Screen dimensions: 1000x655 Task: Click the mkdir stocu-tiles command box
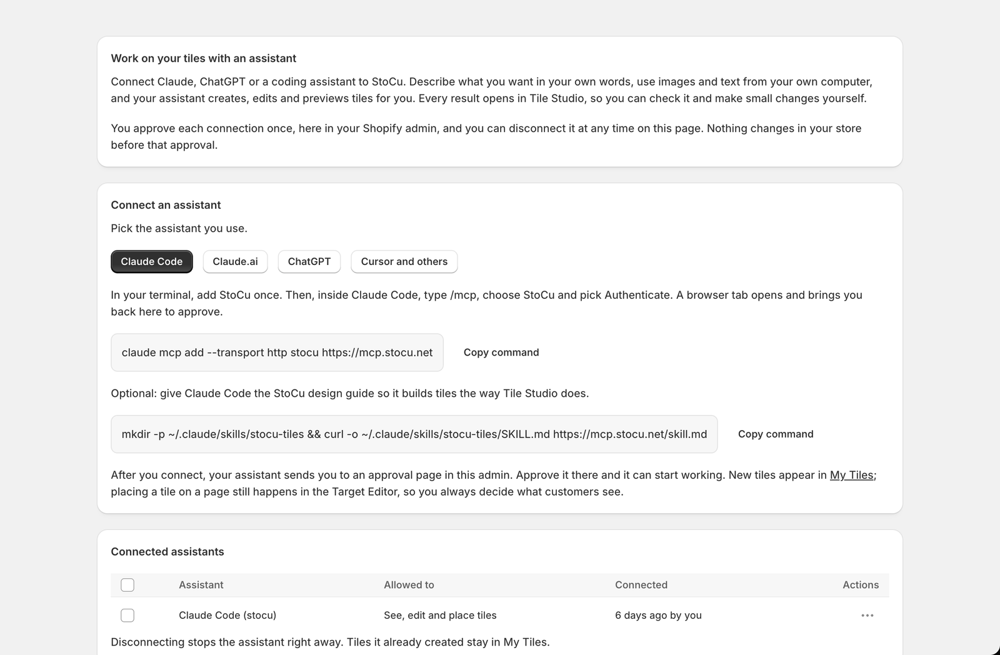[x=414, y=434]
